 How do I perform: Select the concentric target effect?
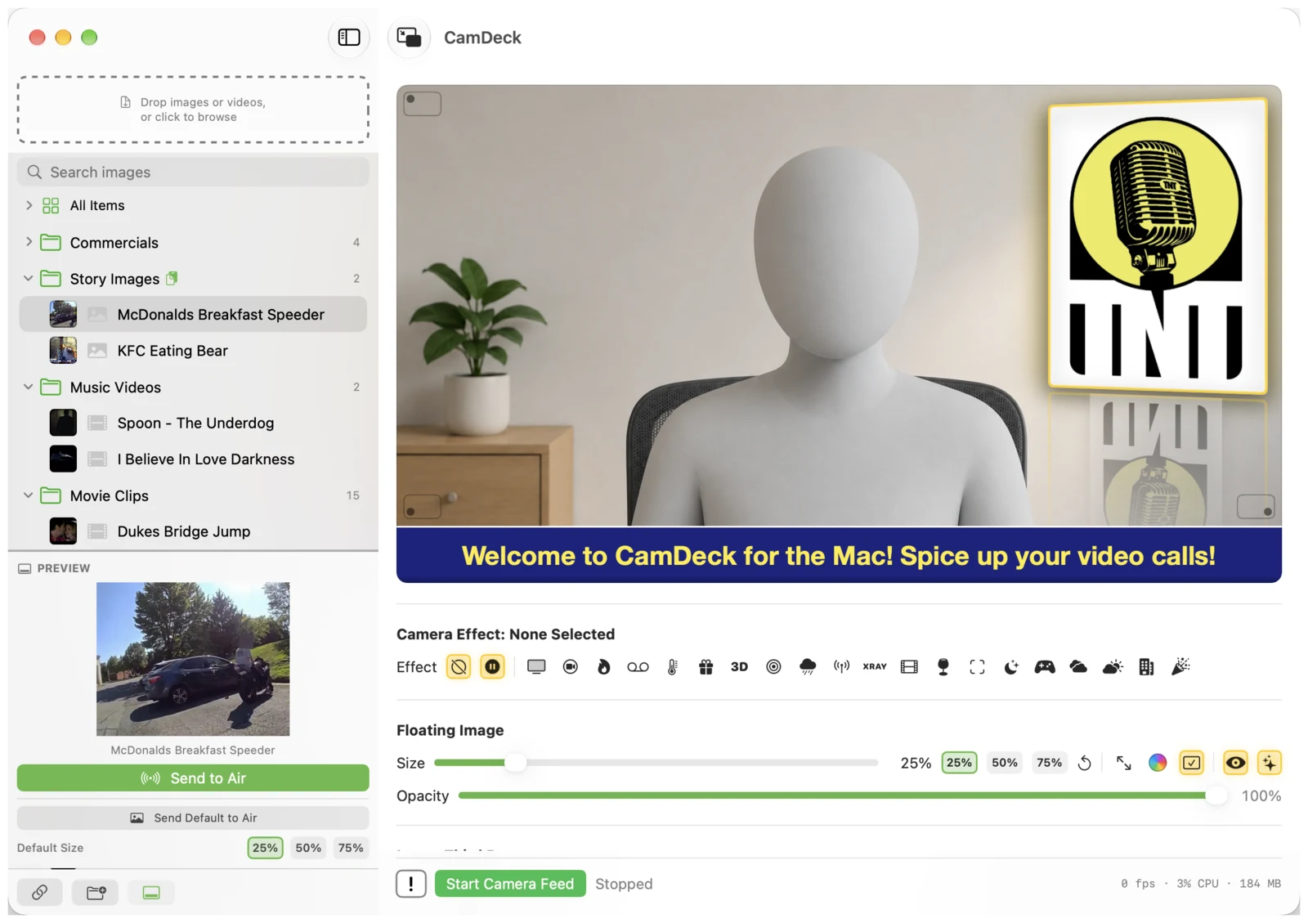773,667
